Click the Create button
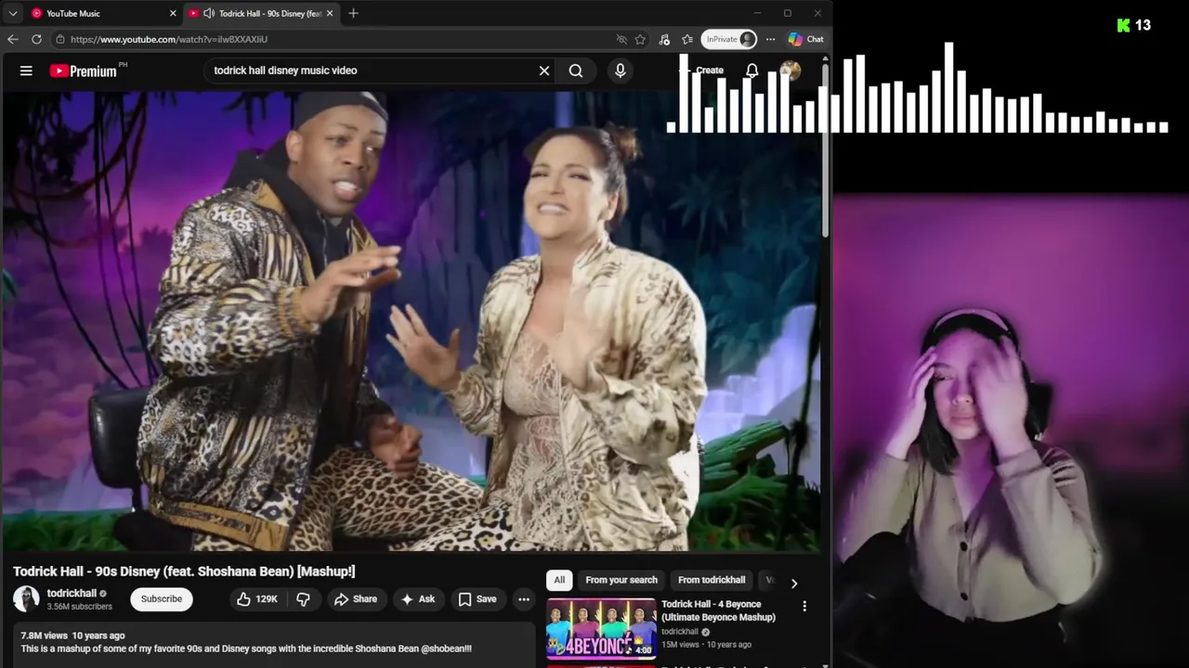The height and width of the screenshot is (668, 1189). pyautogui.click(x=703, y=71)
